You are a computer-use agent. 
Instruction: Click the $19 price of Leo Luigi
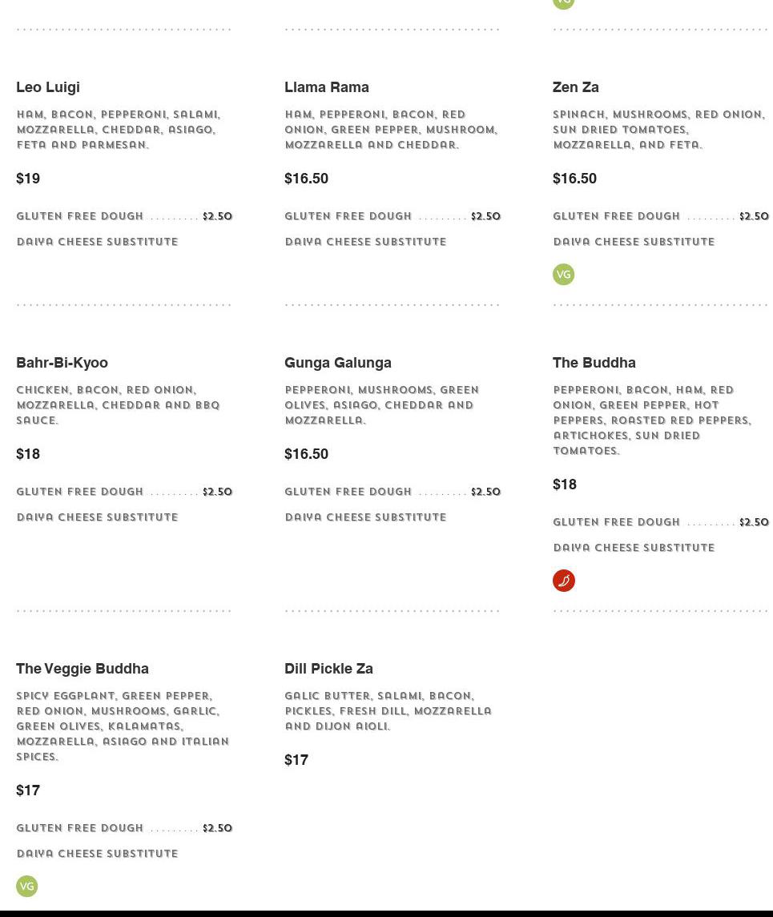tap(28, 179)
